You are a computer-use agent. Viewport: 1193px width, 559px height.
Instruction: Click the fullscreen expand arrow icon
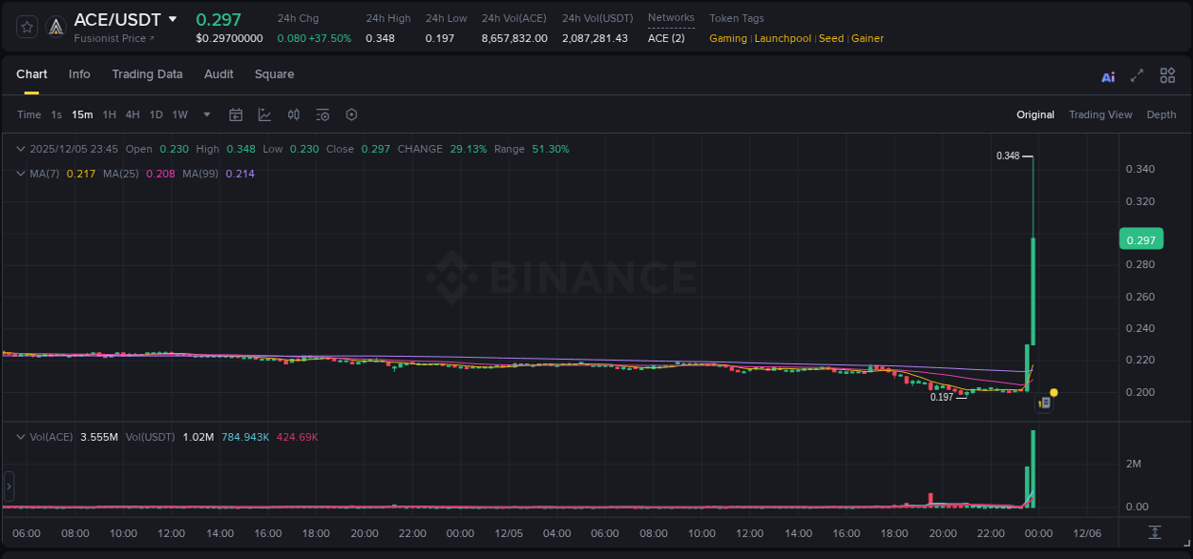click(x=1136, y=75)
